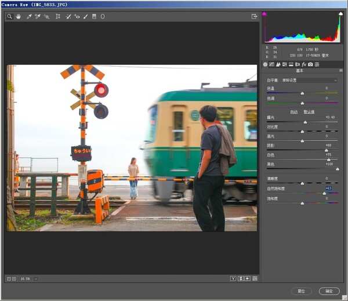Select the Transform tool
The image size is (348, 301).
57,16
